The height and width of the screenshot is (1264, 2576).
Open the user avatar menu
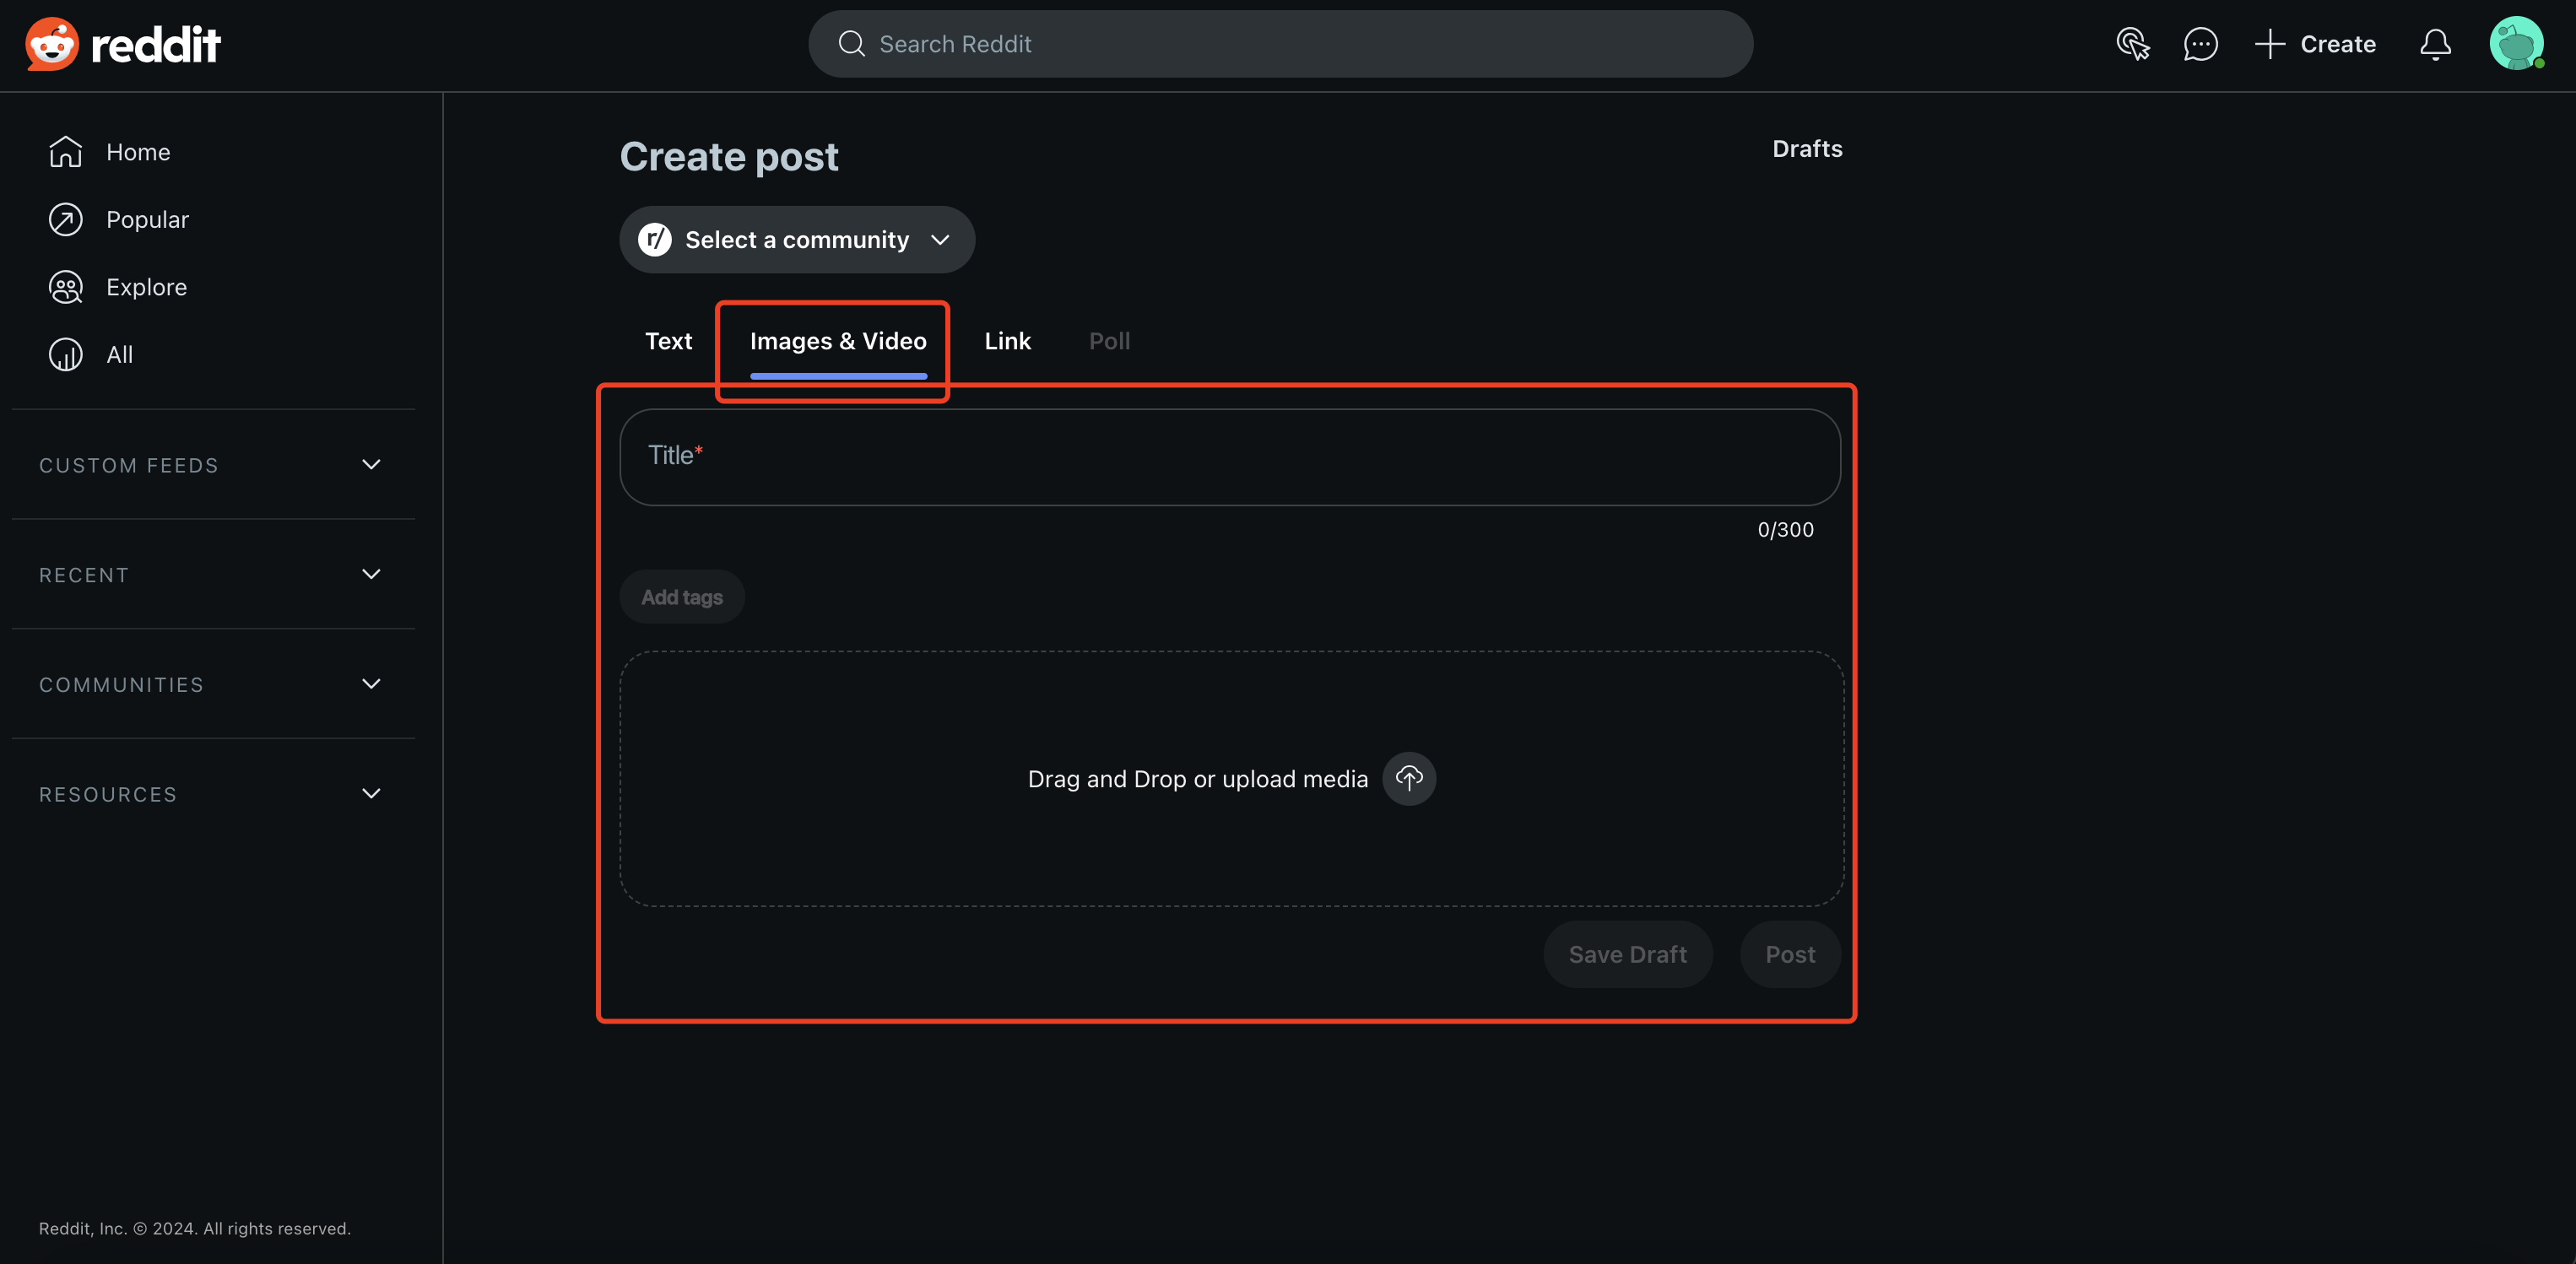coord(2516,44)
